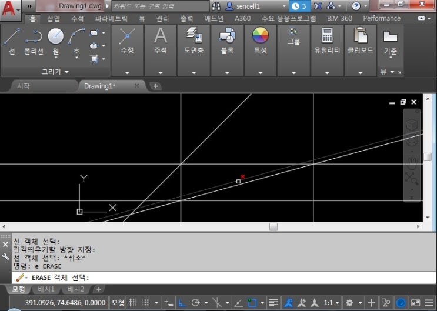Toggle Annotation Visibility (first person icon)
This screenshot has width=437, height=311.
[x=288, y=303]
